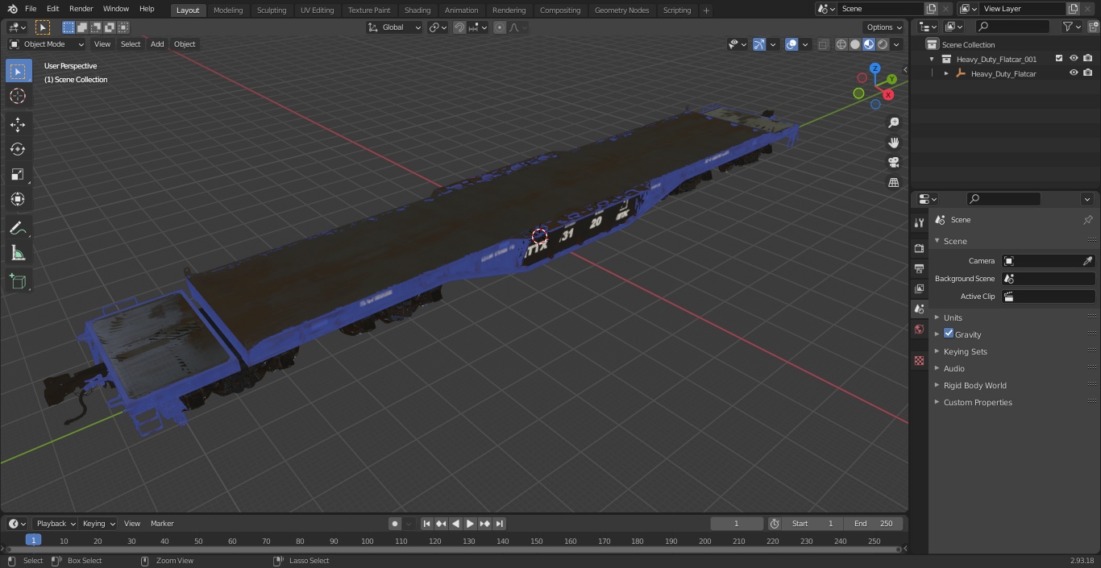This screenshot has width=1101, height=568.
Task: Jump to the end frame
Action: (500, 524)
